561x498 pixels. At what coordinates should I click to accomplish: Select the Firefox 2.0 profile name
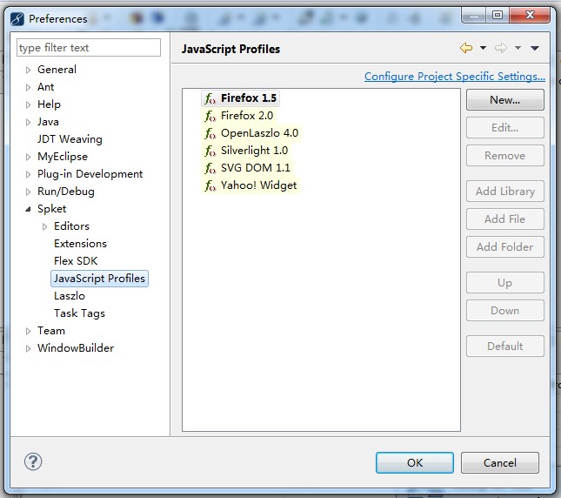pos(247,116)
